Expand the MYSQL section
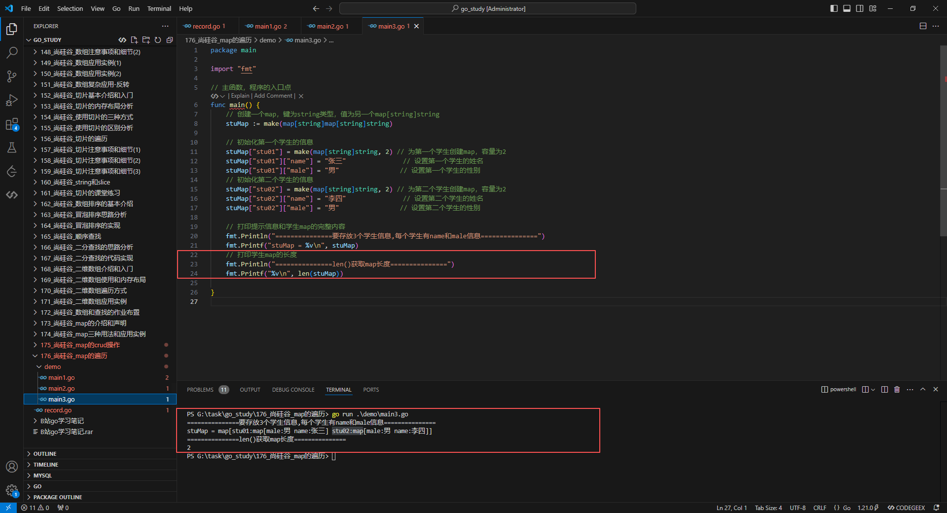 pos(100,476)
